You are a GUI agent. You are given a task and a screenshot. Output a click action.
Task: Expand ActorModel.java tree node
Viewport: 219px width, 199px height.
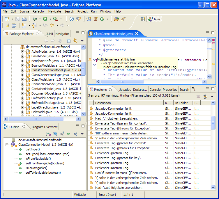point(22,51)
